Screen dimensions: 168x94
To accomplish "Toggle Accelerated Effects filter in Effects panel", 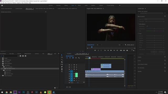I will coord(20,56).
